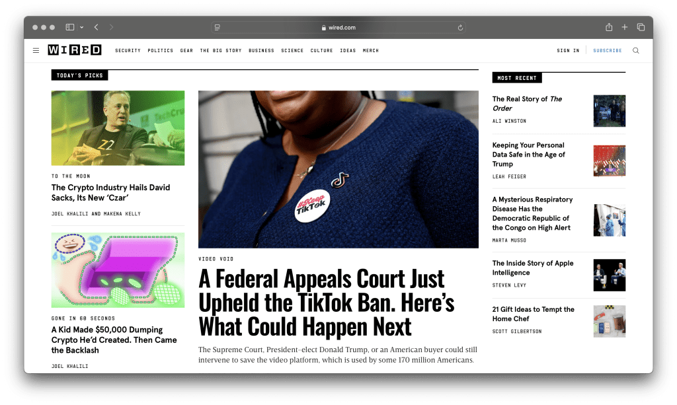677x405 pixels.
Task: Open the TikTok Ban headline article
Action: click(327, 303)
